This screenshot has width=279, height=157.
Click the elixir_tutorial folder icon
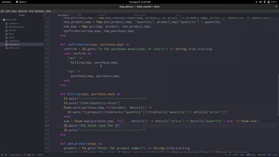click(4, 20)
